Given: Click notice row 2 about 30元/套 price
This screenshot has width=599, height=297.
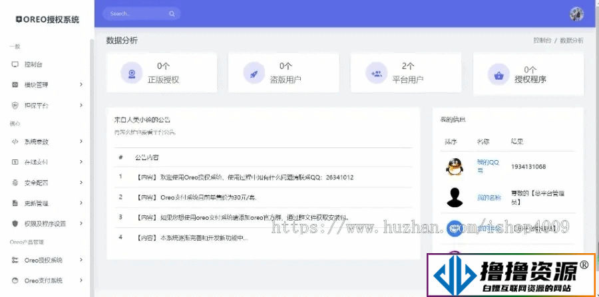Looking at the screenshot, I should pyautogui.click(x=264, y=197).
